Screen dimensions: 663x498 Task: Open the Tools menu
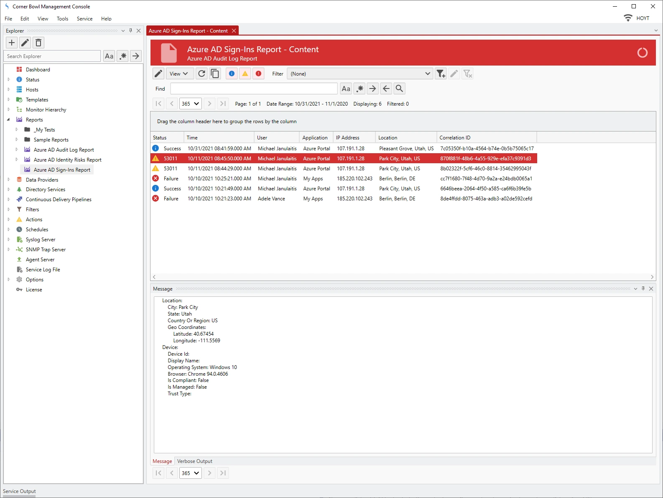click(62, 19)
